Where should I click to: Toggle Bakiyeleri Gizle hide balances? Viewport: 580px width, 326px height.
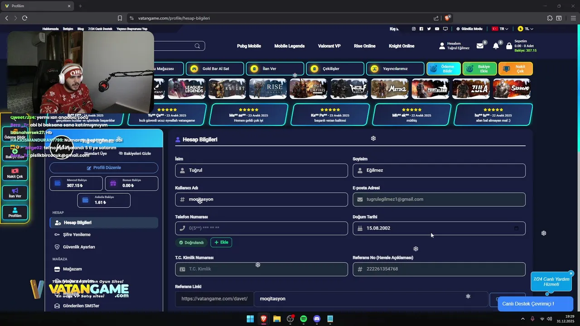(135, 153)
